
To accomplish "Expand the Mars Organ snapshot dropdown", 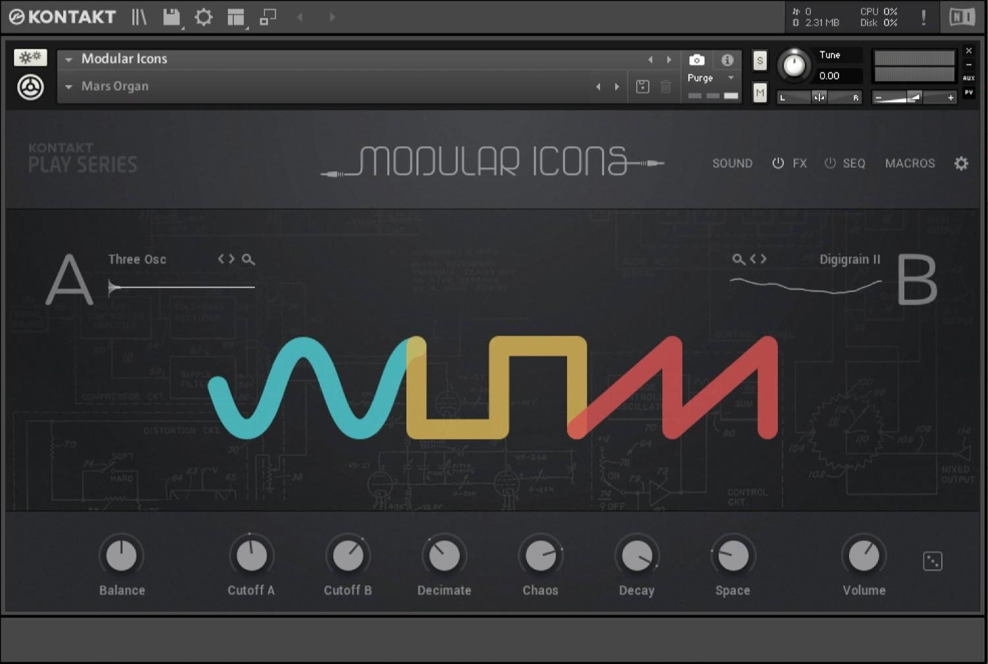I will click(69, 87).
